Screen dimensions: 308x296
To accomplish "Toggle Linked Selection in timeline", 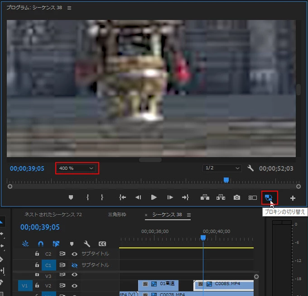I will point(56,244).
